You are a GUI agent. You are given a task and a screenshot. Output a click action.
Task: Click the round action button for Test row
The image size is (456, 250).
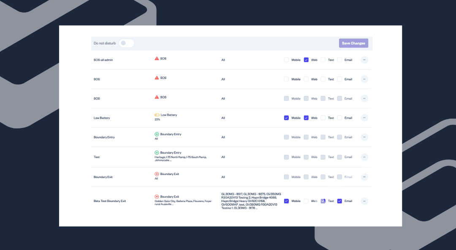pos(364,157)
